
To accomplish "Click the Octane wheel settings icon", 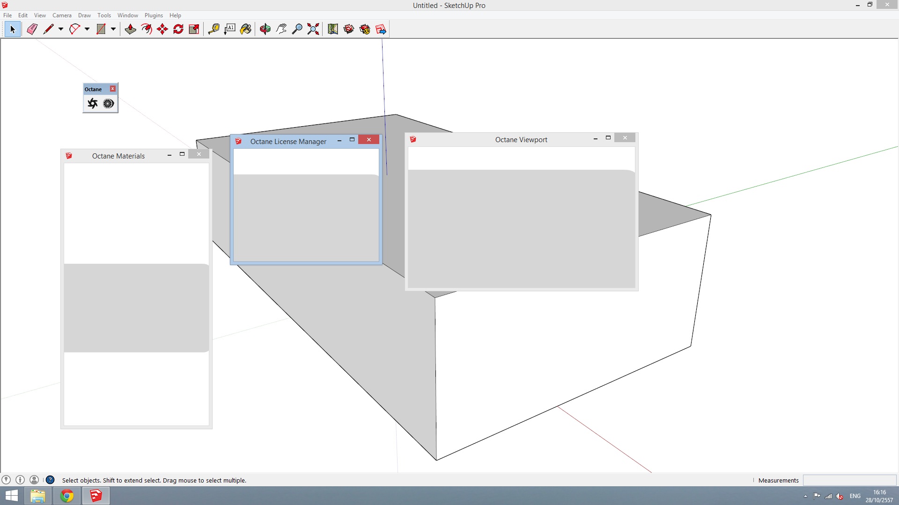I will pos(108,103).
